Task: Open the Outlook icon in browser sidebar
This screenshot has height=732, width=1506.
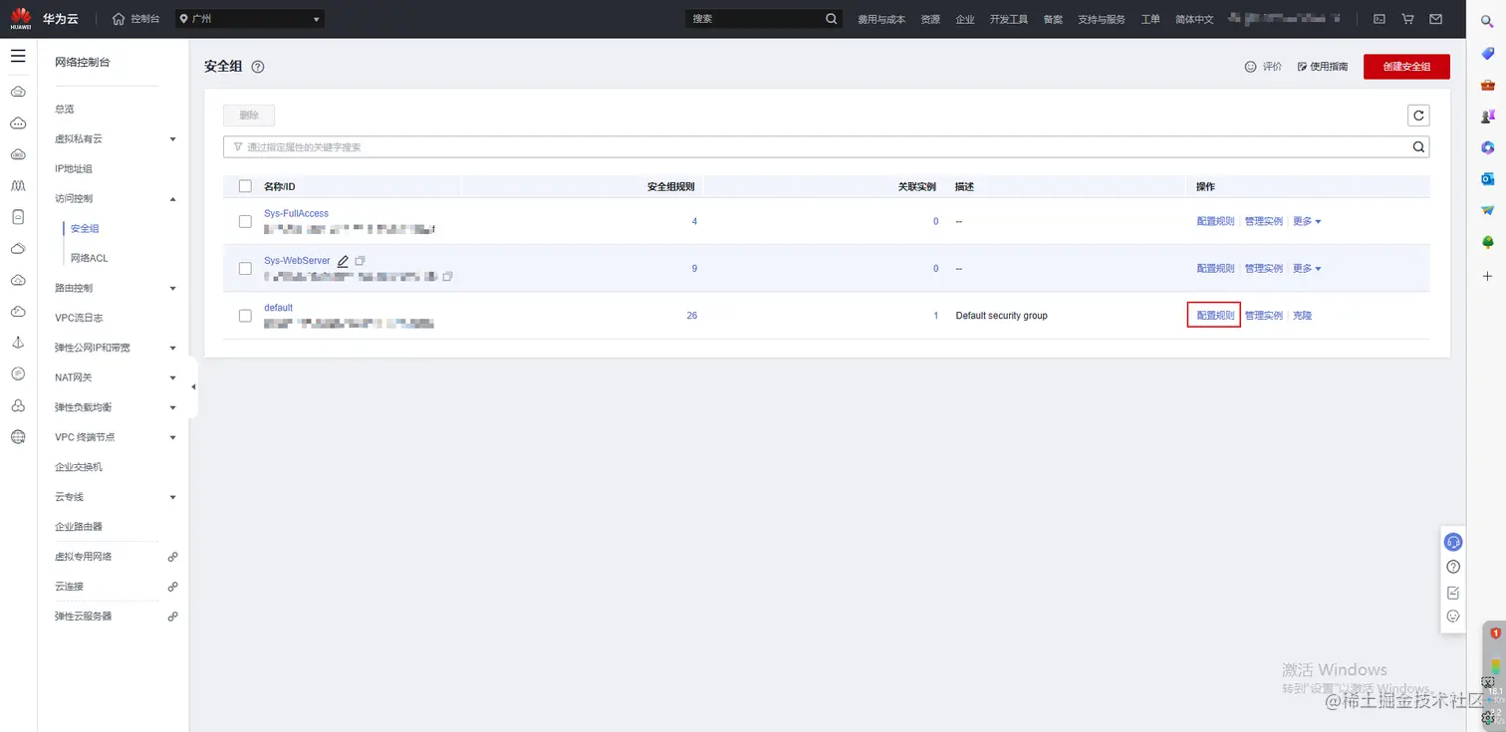Action: (x=1488, y=179)
